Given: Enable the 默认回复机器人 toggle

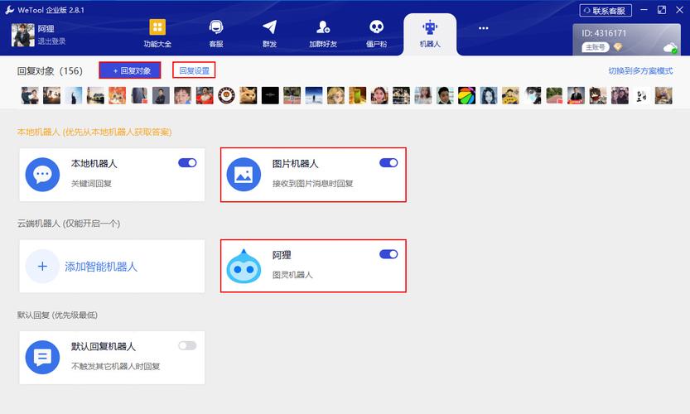Looking at the screenshot, I should pyautogui.click(x=187, y=345).
